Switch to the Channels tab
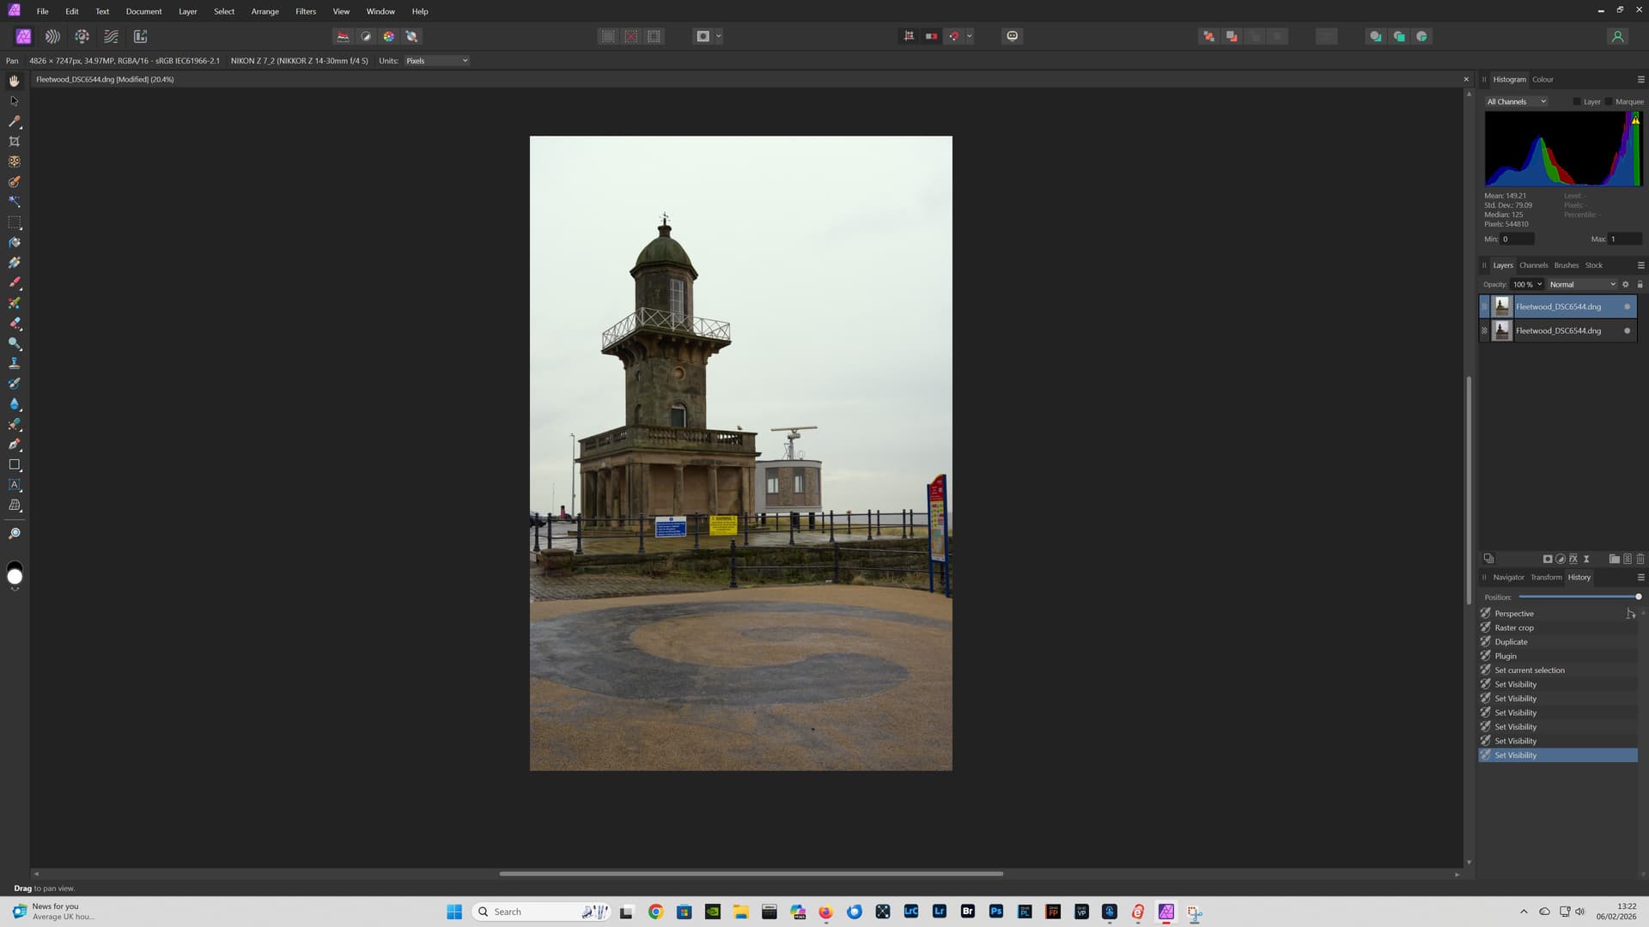1649x927 pixels. point(1533,265)
